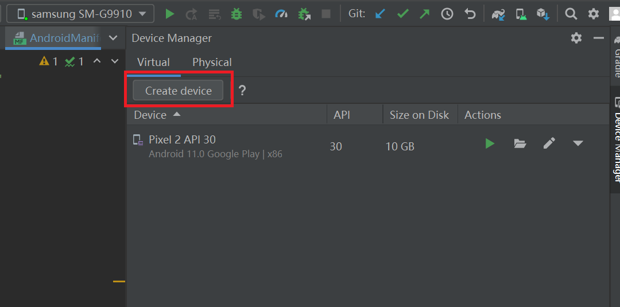Click the 10 GB size value
Viewport: 620px width, 307px height.
click(400, 146)
